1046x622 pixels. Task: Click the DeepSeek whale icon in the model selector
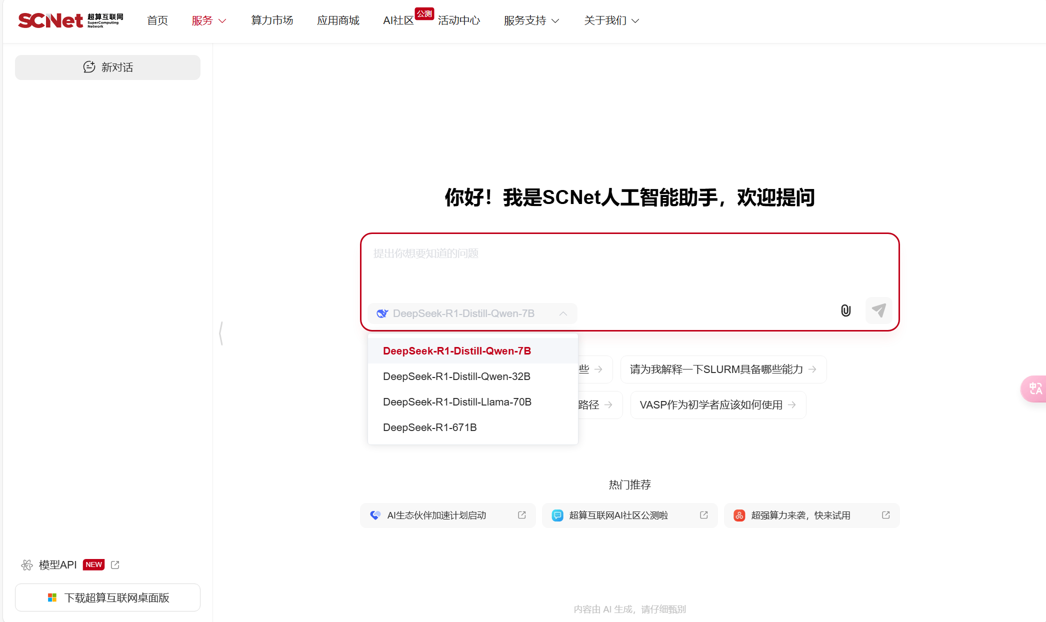(382, 313)
